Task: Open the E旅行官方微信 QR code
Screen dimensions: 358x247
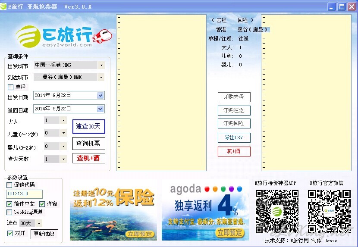Action: pos(329,212)
